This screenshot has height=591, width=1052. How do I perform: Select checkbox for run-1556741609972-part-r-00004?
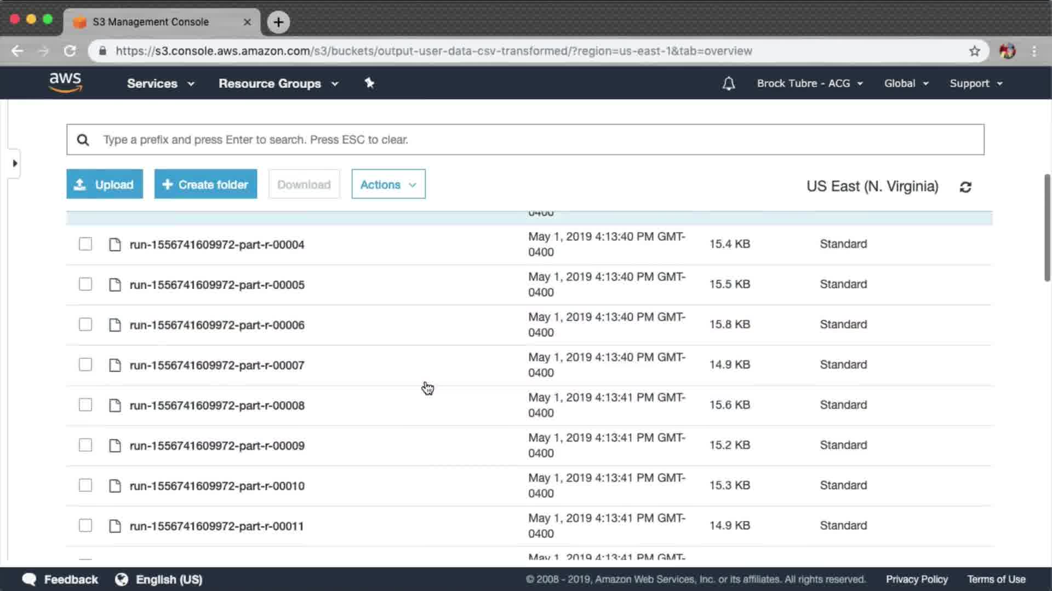(x=85, y=244)
